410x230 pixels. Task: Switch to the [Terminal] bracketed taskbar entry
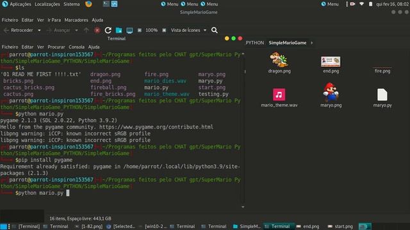point(26,226)
